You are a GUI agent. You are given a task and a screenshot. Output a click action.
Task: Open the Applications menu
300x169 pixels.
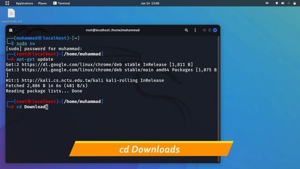click(x=24, y=3)
